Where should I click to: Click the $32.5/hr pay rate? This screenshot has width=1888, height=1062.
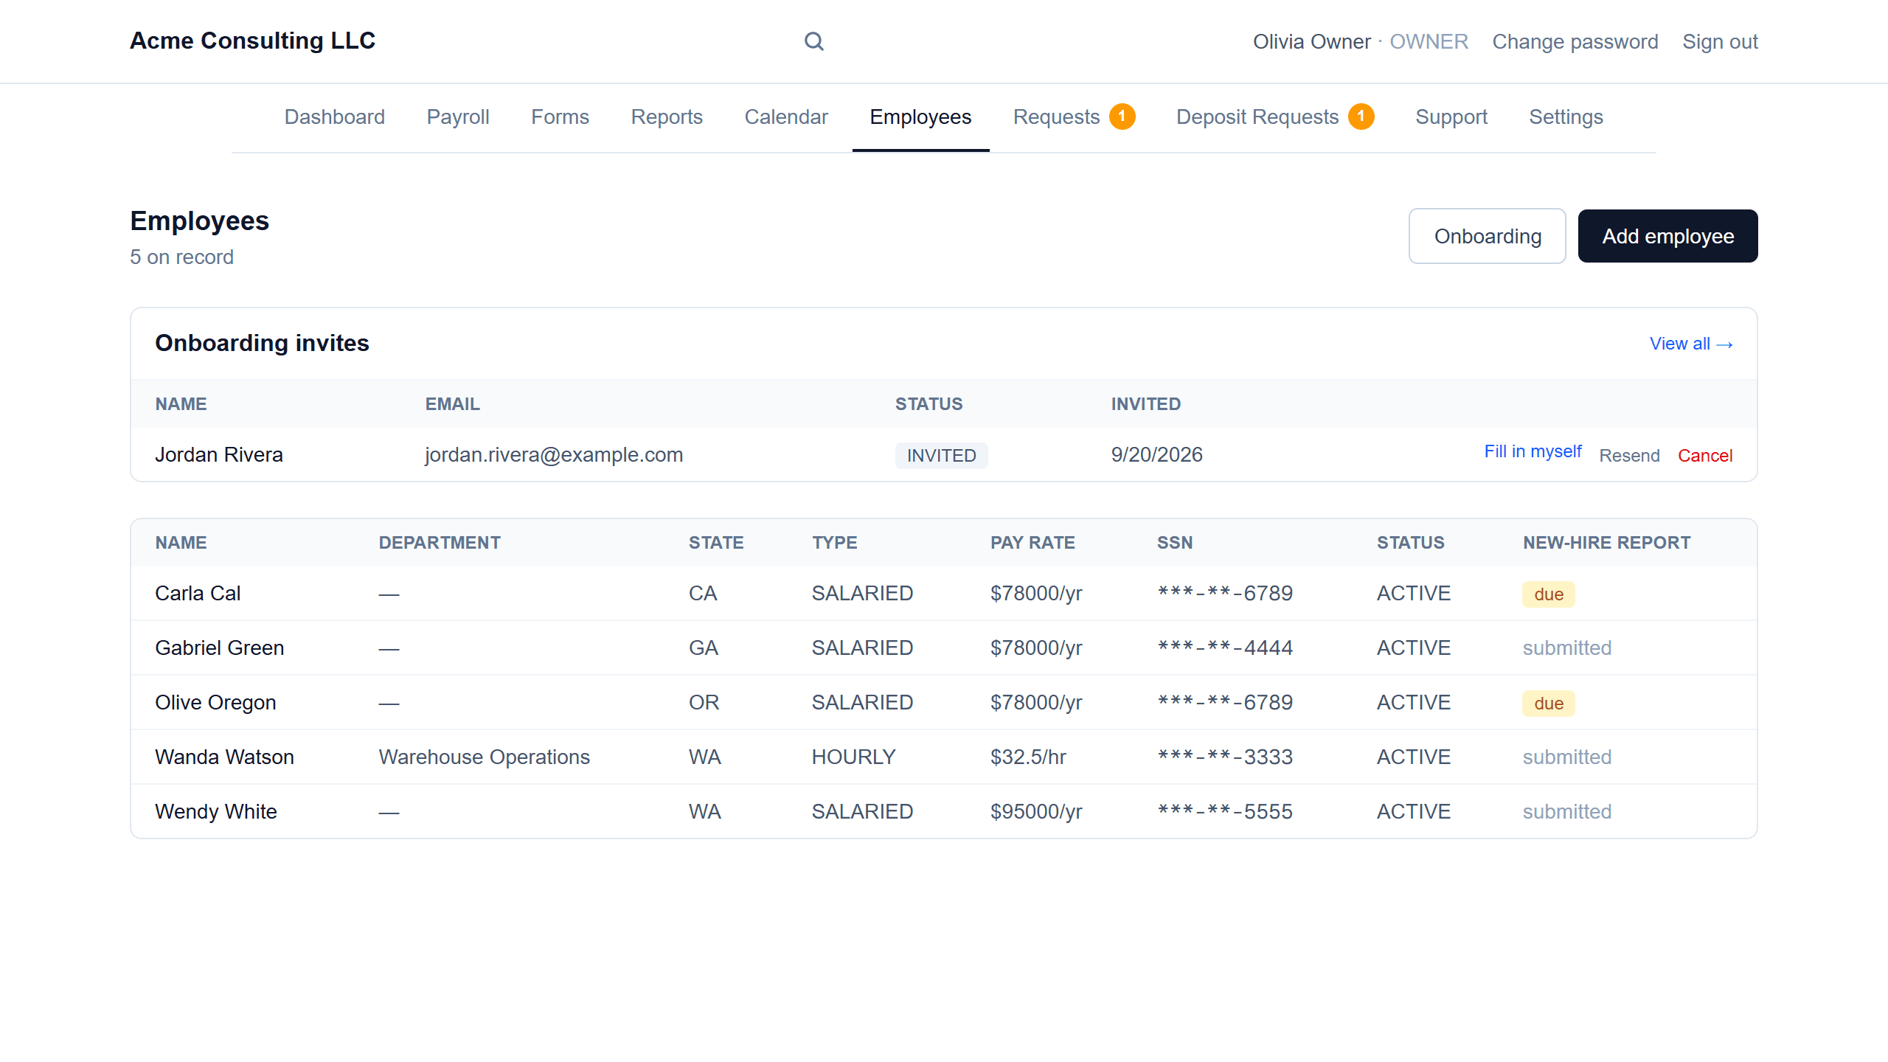pos(1028,757)
